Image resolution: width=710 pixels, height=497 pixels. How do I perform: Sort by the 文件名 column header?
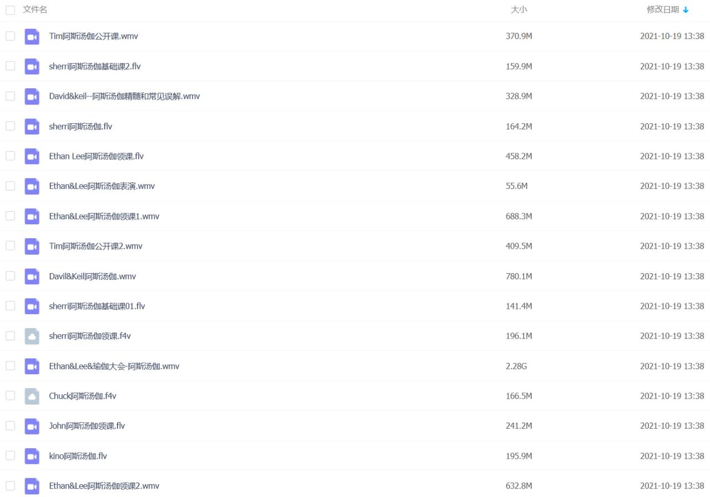(35, 10)
